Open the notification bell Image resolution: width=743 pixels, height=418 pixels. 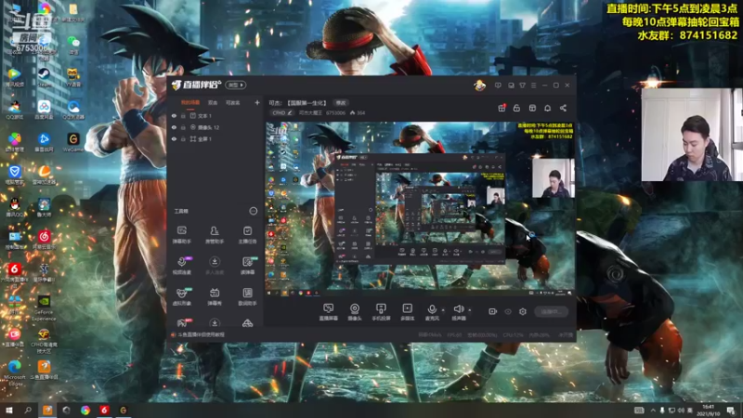pos(547,108)
